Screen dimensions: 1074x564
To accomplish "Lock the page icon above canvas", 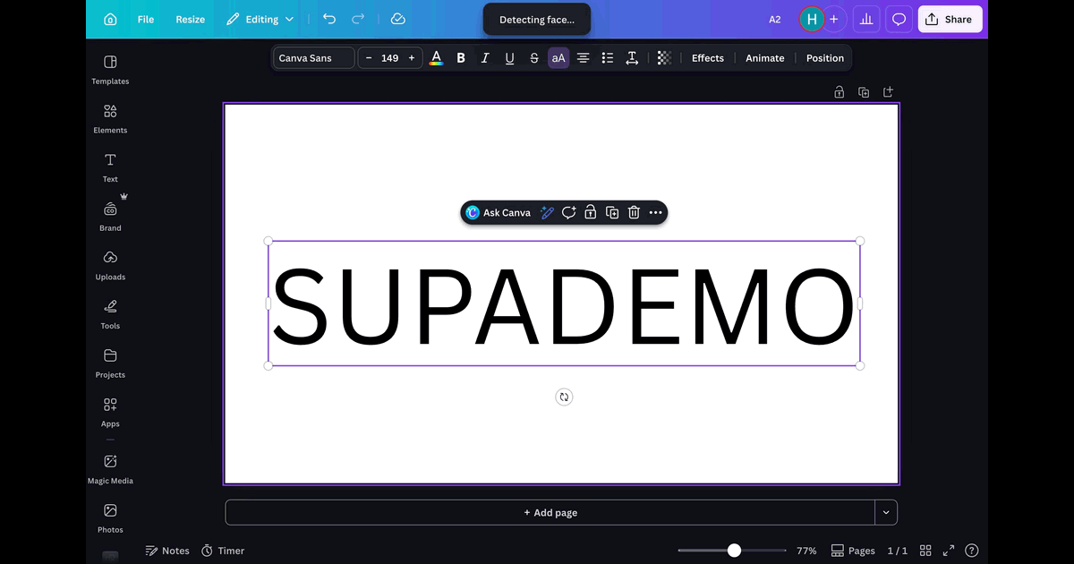I will (x=839, y=92).
